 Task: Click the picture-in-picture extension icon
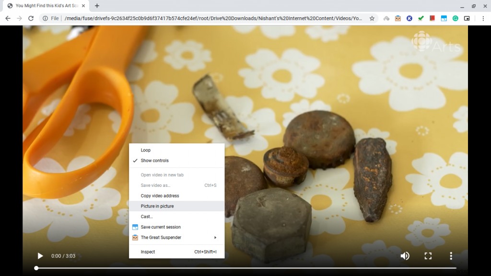pos(467,18)
